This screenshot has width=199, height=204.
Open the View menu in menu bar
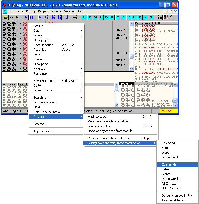pos(20,11)
